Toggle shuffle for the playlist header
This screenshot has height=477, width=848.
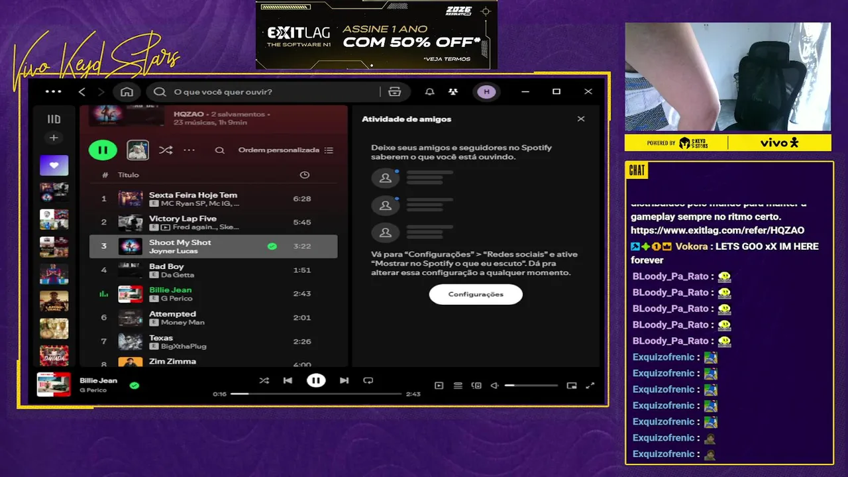166,150
